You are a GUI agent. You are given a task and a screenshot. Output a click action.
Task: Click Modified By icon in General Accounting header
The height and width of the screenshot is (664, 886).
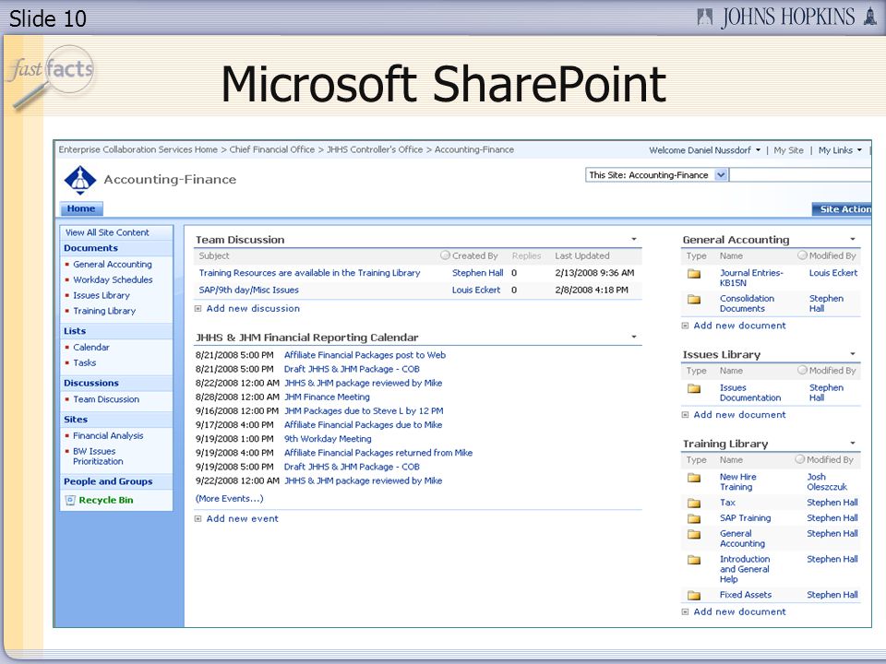(802, 255)
